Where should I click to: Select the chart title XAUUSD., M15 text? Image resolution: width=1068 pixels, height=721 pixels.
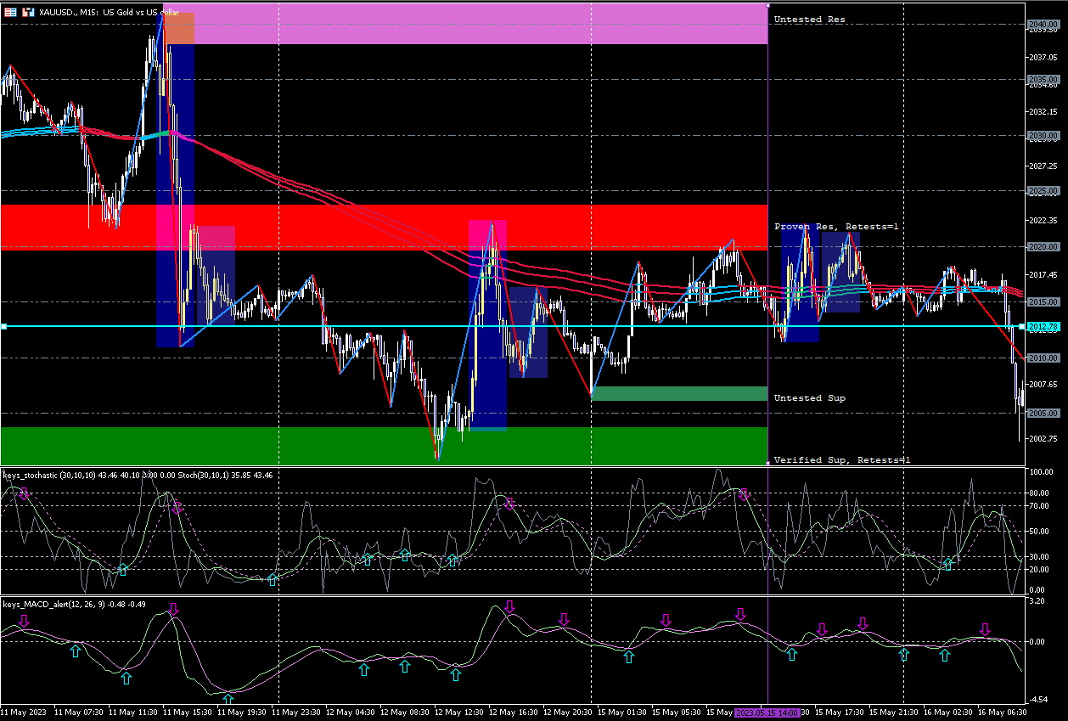68,12
